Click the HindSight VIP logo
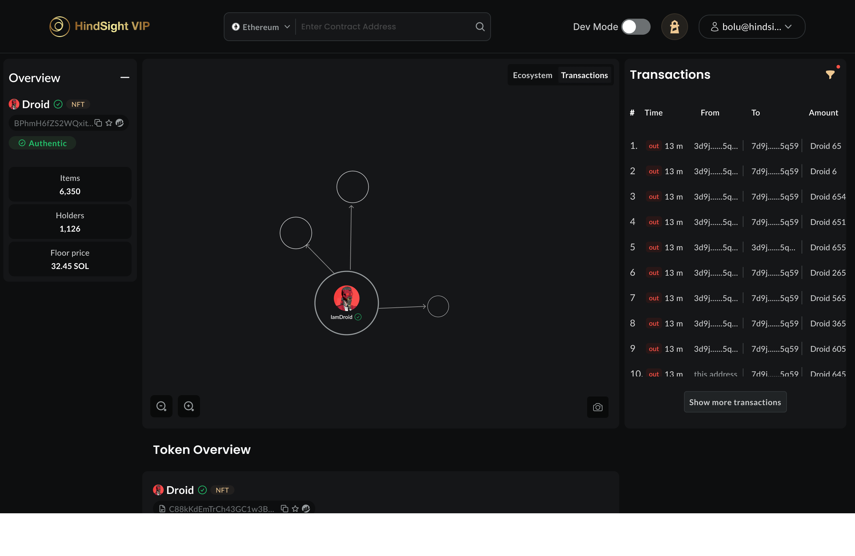The width and height of the screenshot is (855, 556). tap(100, 26)
